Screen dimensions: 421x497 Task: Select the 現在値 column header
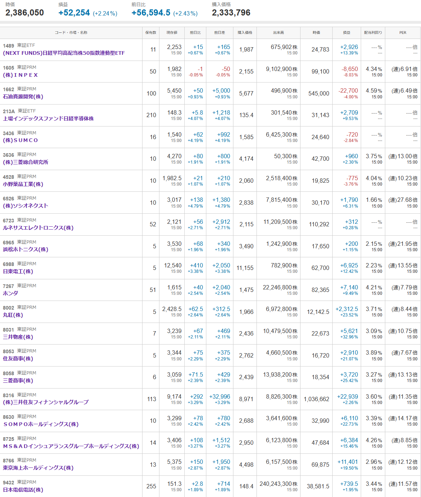coord(172,32)
